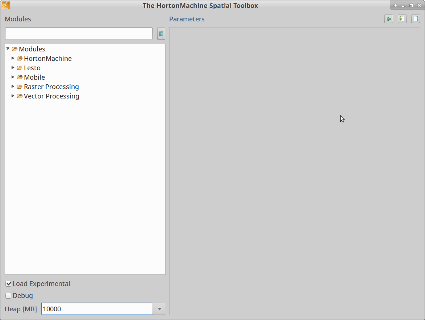Expand the HortonMachine tree node

coord(13,58)
